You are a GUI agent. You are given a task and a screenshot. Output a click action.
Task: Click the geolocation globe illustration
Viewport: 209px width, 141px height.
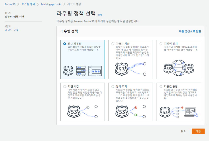click(x=179, y=68)
